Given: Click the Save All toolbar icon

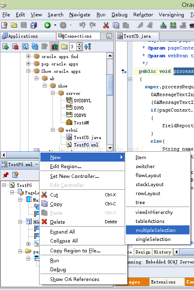Looking at the screenshot, I should tap(33, 25).
